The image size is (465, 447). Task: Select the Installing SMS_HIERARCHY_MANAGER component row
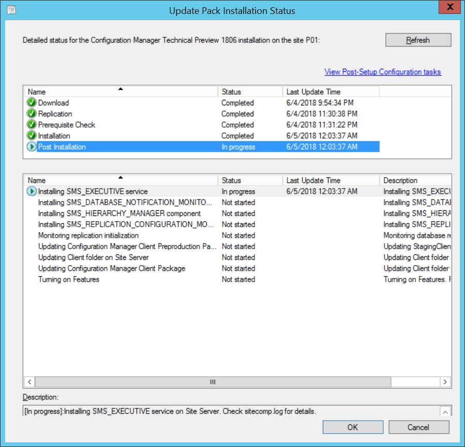(237, 213)
